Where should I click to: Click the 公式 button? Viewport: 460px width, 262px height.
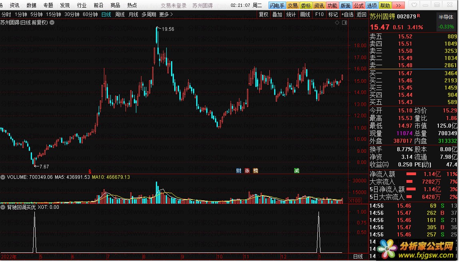click(x=358, y=5)
